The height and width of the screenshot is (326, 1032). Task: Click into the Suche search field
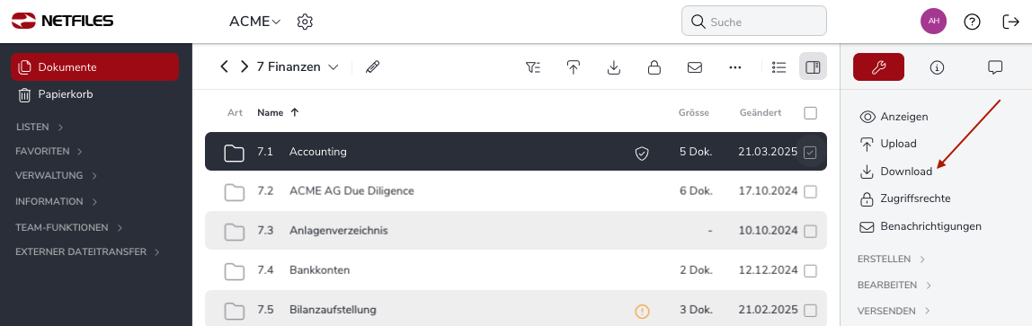coord(753,21)
